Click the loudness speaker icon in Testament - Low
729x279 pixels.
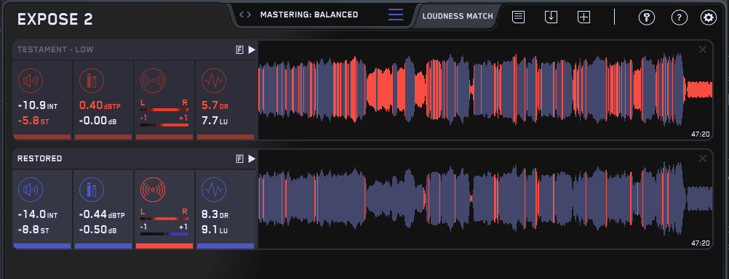[31, 81]
